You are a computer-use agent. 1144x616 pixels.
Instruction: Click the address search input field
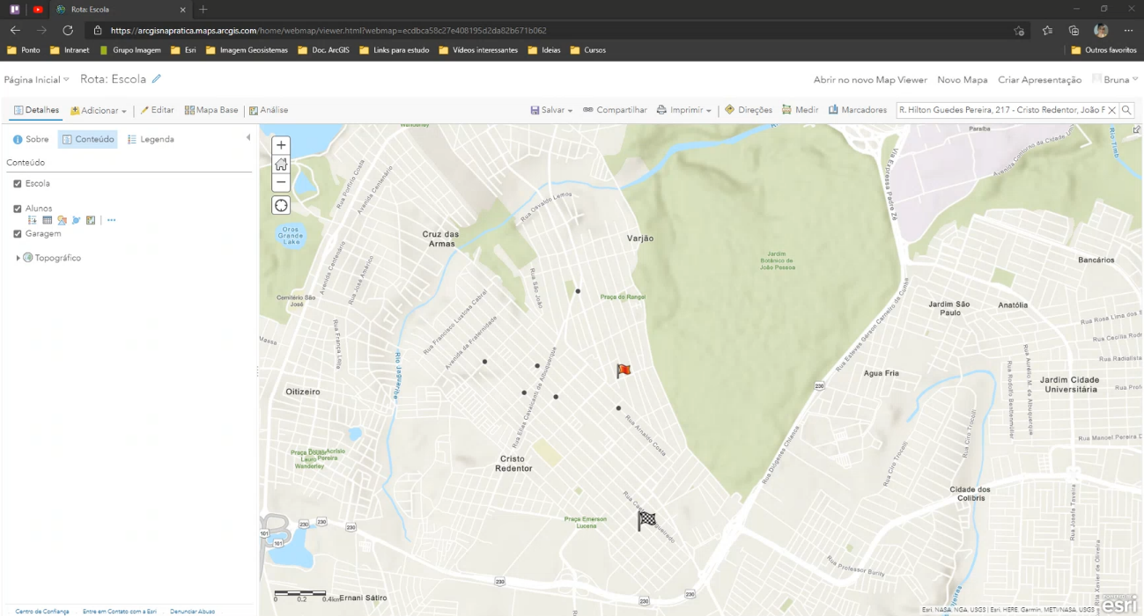1000,110
